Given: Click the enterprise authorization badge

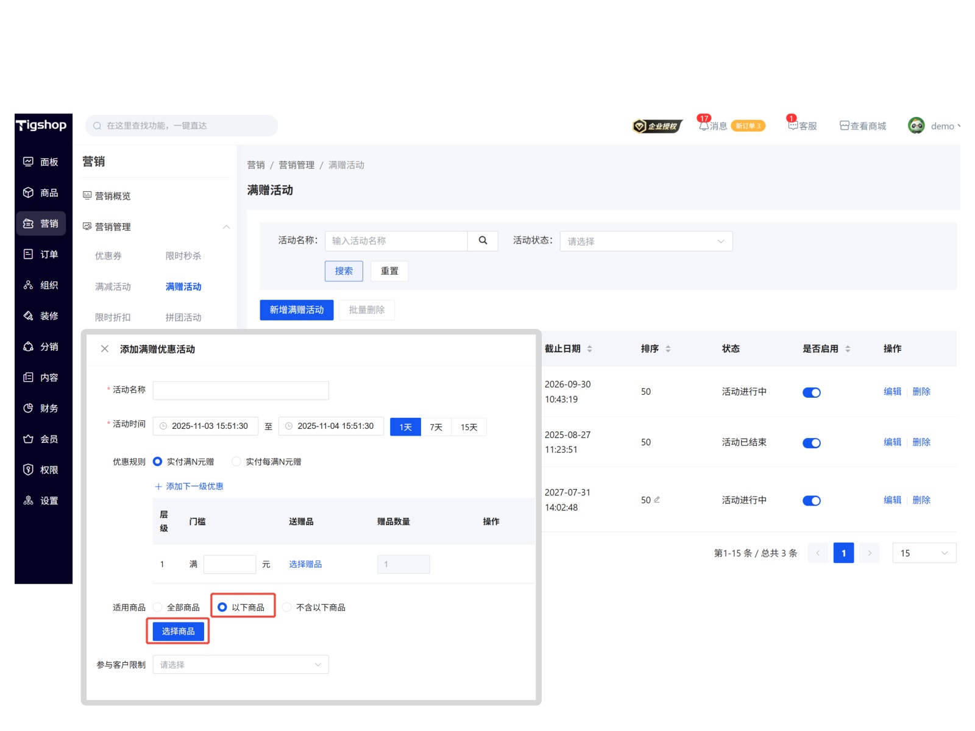Looking at the screenshot, I should pos(657,126).
